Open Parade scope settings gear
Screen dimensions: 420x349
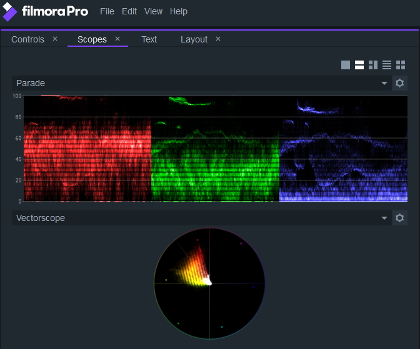400,83
